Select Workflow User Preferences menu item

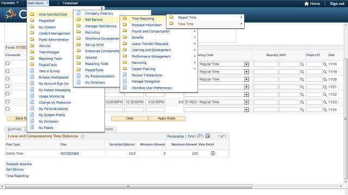point(151,88)
